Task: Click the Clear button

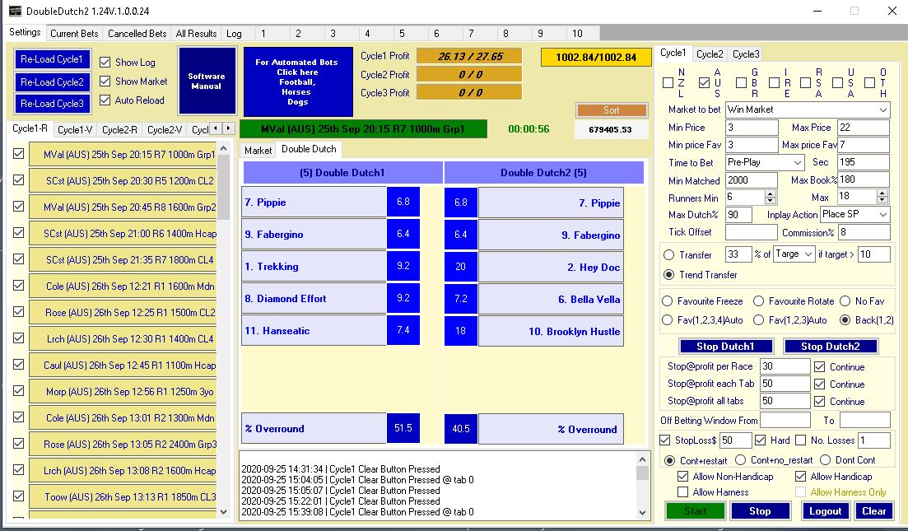Action: [x=873, y=510]
